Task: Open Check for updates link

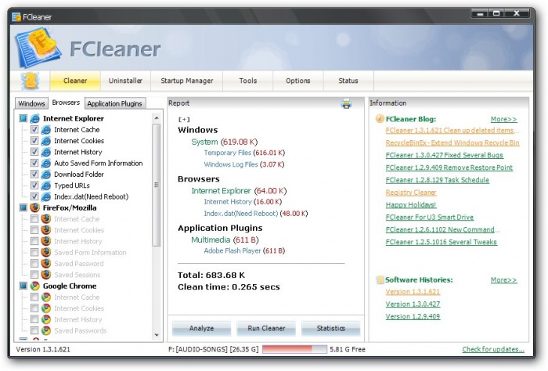Action: 493,349
